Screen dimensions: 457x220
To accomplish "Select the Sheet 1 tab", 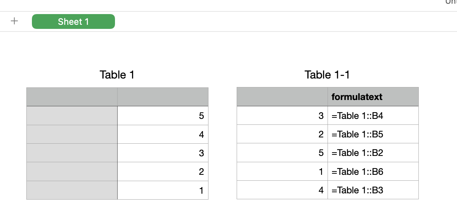I will (73, 21).
